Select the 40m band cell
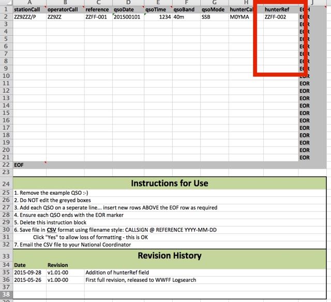This screenshot has width=331, height=302. (x=185, y=17)
